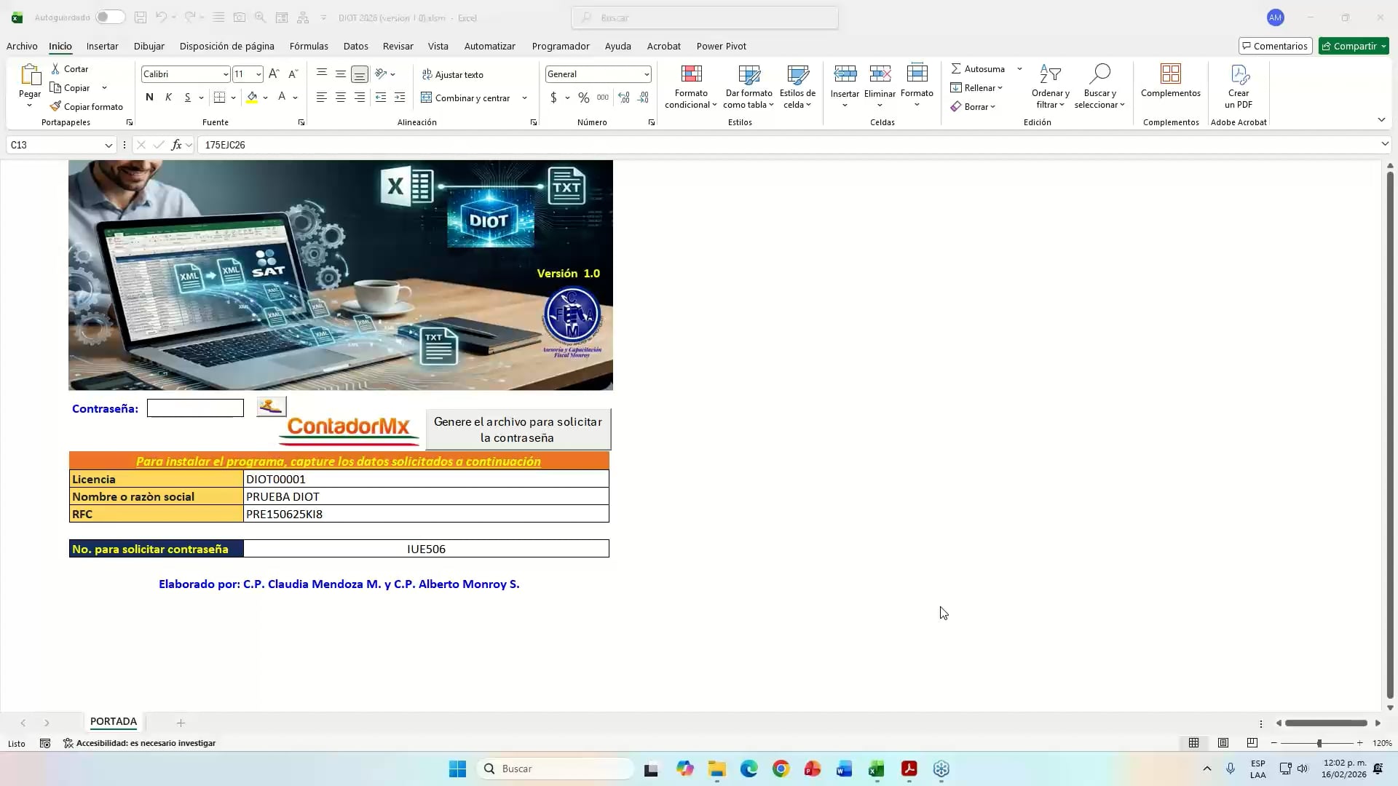Click the increase font size icon

274,74
